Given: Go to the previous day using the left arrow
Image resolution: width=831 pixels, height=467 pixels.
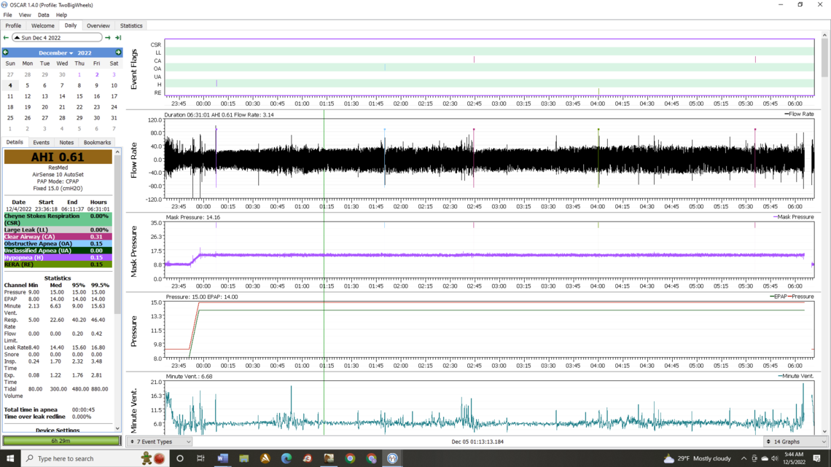Looking at the screenshot, I should pyautogui.click(x=6, y=38).
